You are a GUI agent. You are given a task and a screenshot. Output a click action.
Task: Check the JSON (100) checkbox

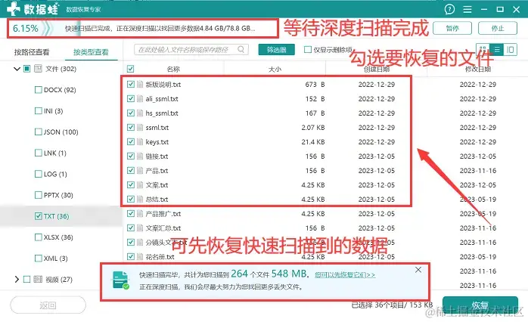coord(39,132)
